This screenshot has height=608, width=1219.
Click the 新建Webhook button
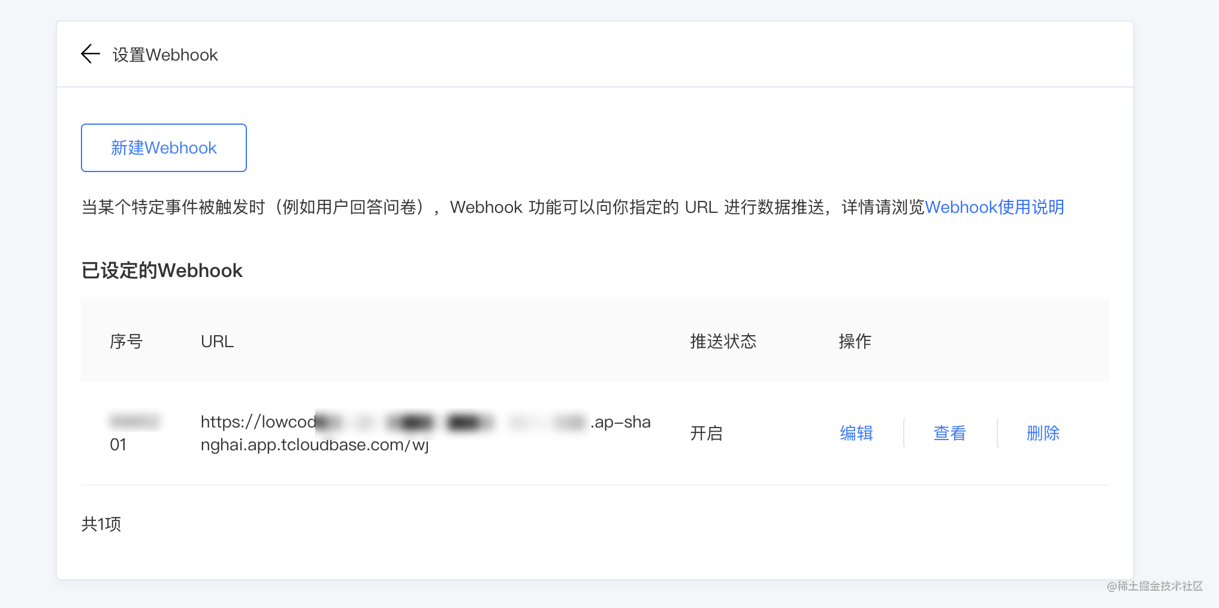tap(164, 148)
